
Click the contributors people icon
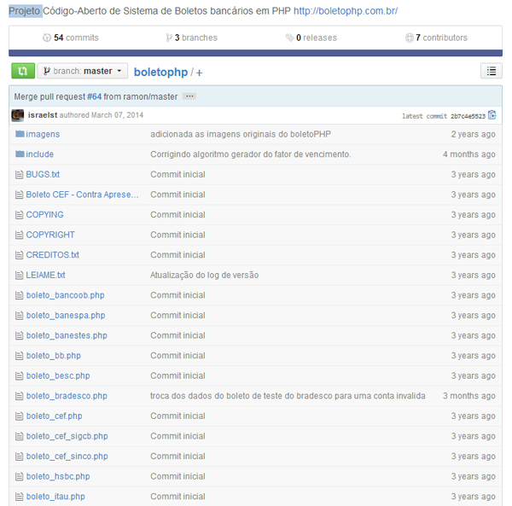(409, 38)
